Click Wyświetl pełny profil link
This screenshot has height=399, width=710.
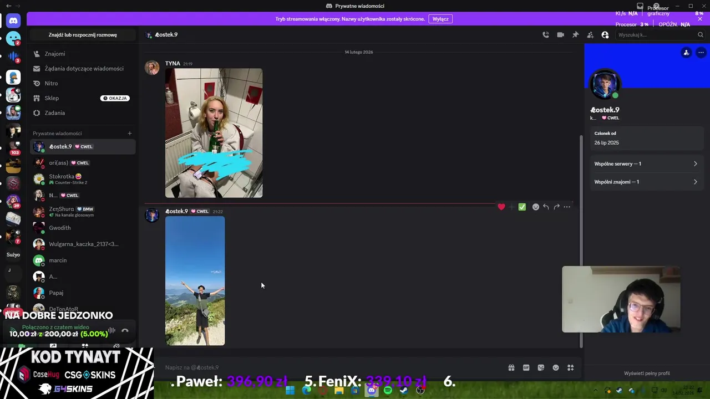647,373
